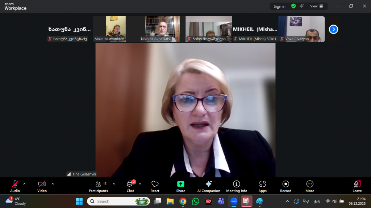Open the React emoji menu
The image size is (371, 208).
(155, 186)
